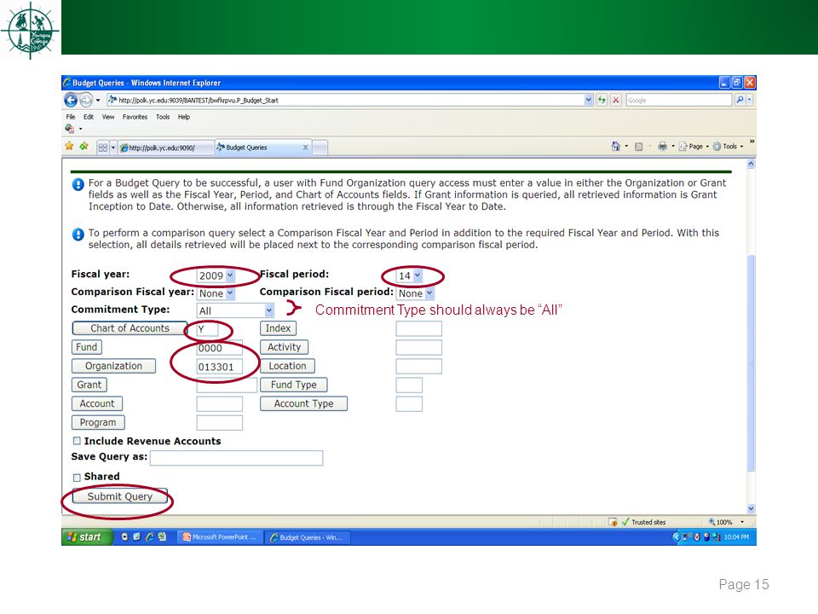Open the Edit menu
This screenshot has width=818, height=614.
[x=89, y=117]
